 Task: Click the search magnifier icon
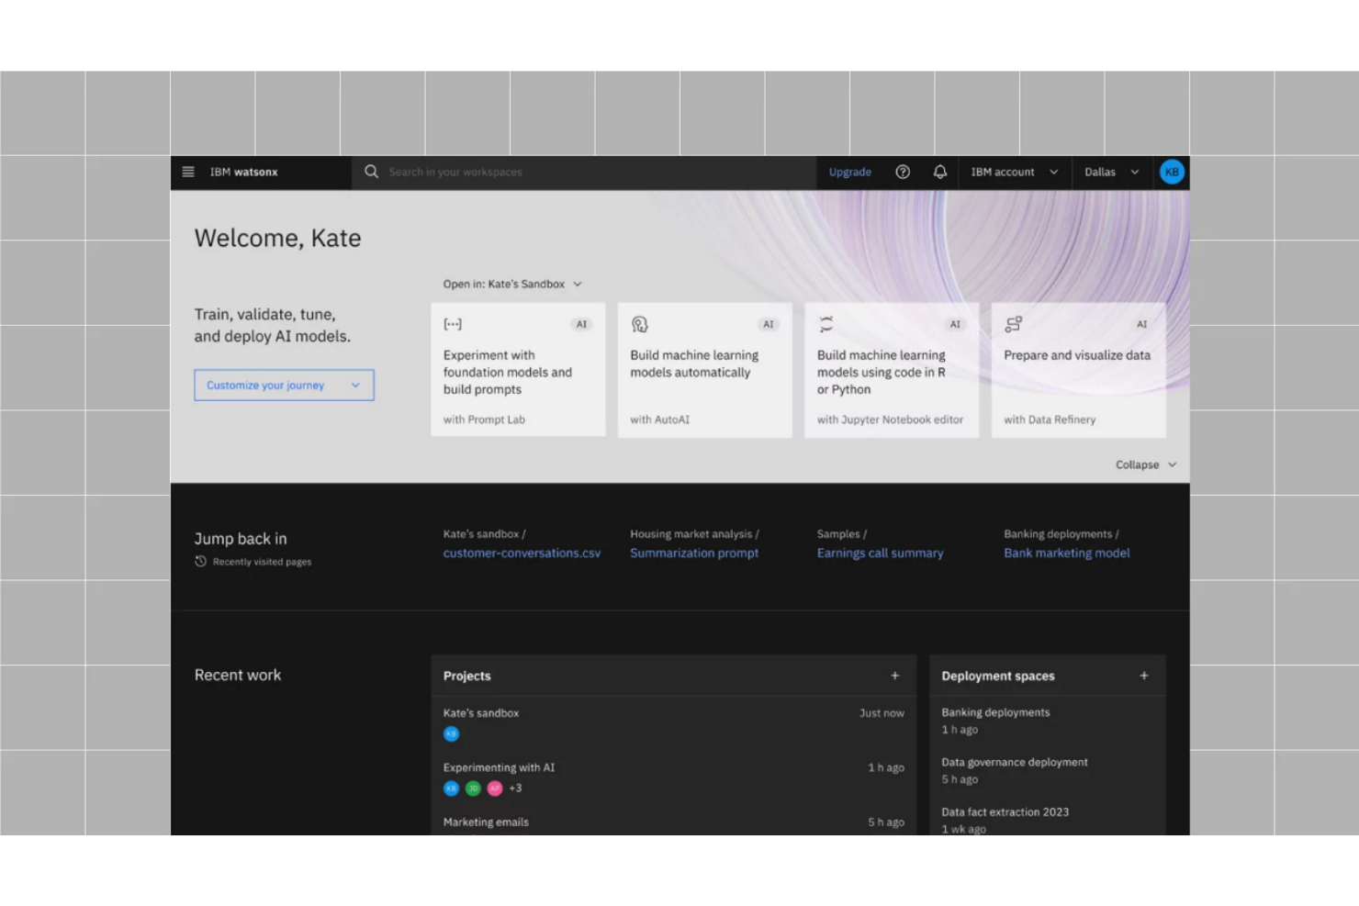pyautogui.click(x=371, y=172)
